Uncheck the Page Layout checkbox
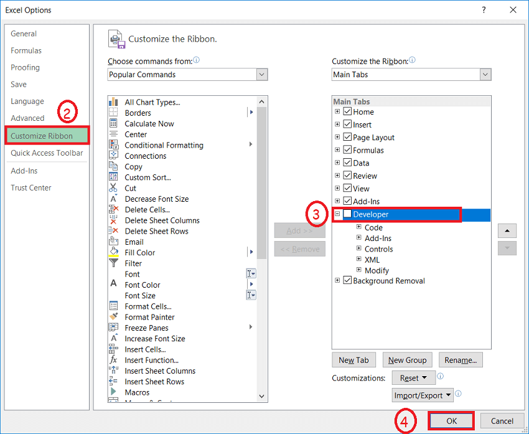 coord(347,137)
